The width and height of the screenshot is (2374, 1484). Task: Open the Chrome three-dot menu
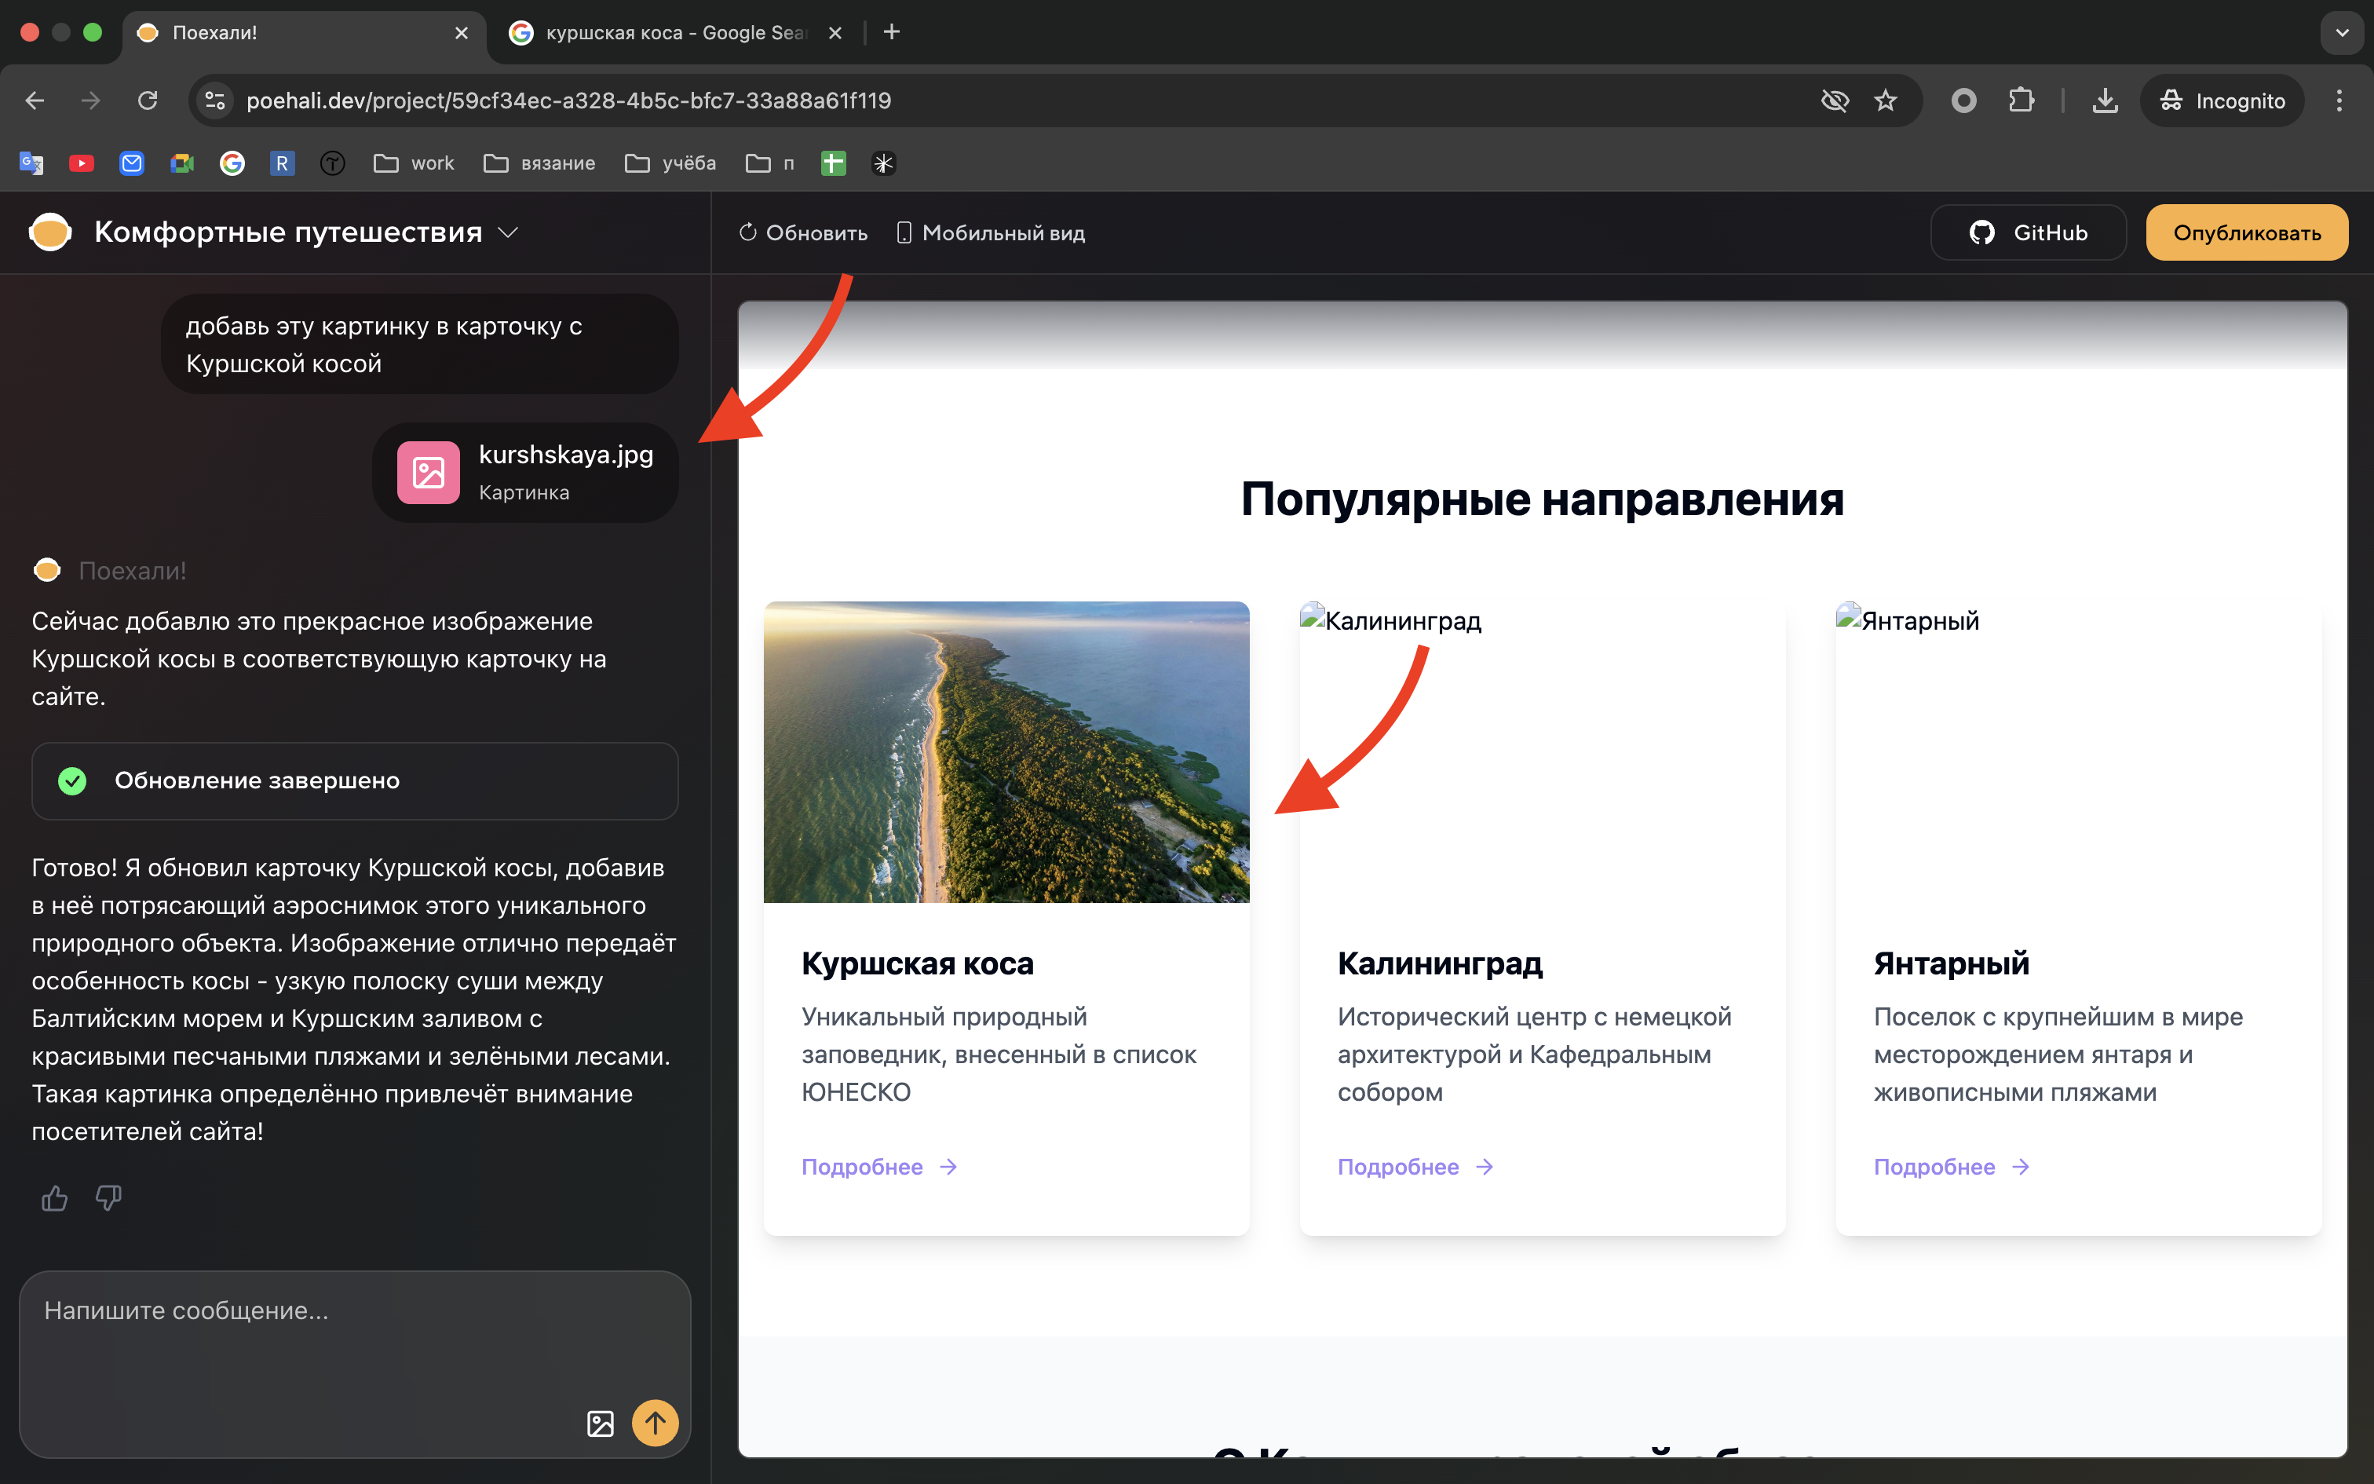click(x=2339, y=101)
